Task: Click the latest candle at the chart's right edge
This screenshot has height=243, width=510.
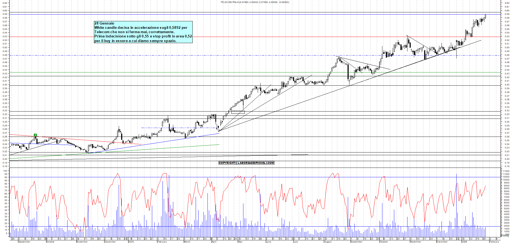Action: click(485, 16)
